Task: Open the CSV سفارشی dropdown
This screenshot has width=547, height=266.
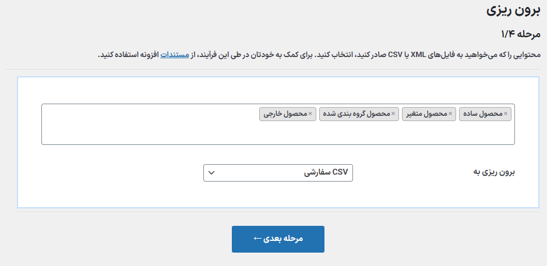Action: [278, 173]
